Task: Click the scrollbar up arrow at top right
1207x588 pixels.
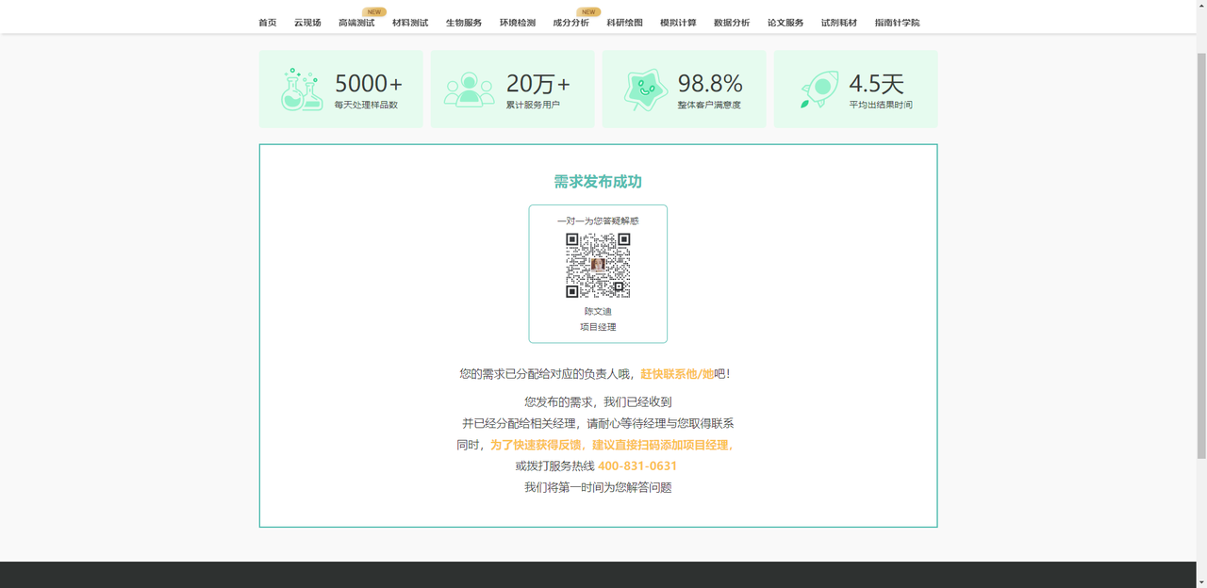Action: [1200, 6]
